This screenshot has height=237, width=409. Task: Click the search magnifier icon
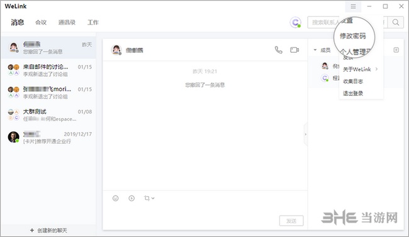(x=396, y=23)
